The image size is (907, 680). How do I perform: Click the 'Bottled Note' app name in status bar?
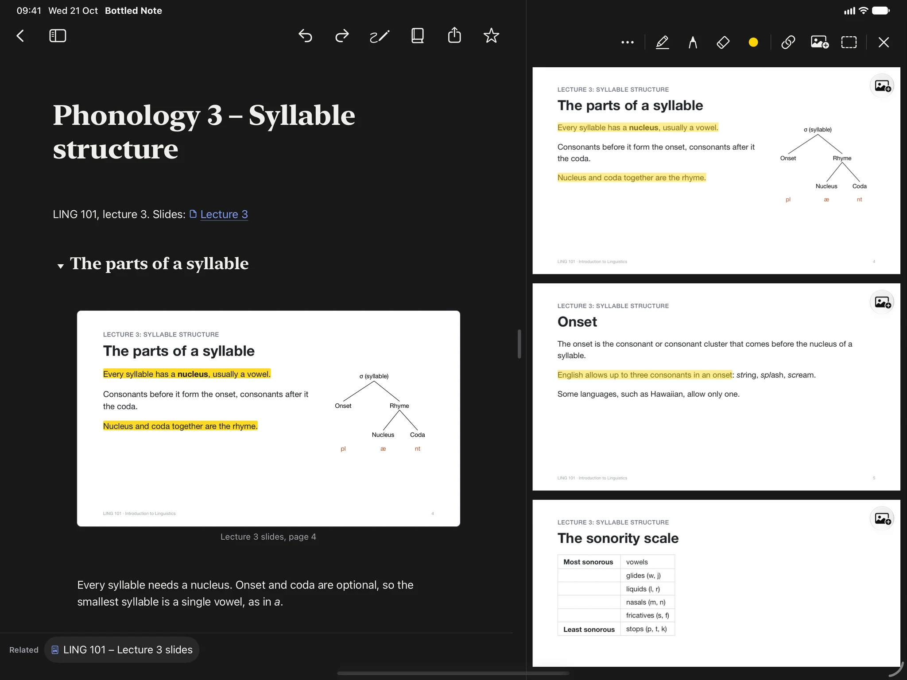pos(133,11)
